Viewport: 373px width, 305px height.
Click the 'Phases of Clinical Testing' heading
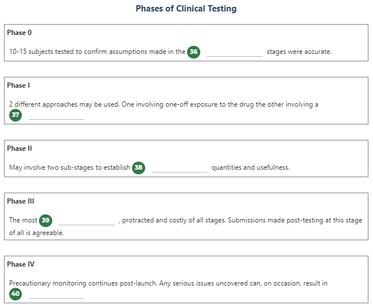186,9
